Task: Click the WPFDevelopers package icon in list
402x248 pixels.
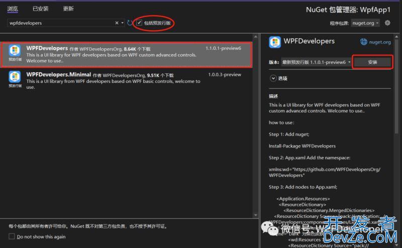Action: (15, 50)
